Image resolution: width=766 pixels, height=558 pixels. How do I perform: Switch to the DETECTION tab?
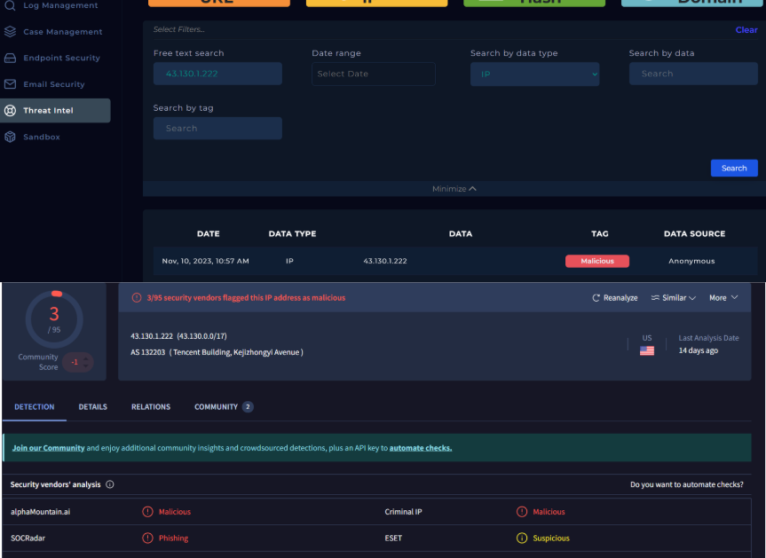[x=35, y=407]
